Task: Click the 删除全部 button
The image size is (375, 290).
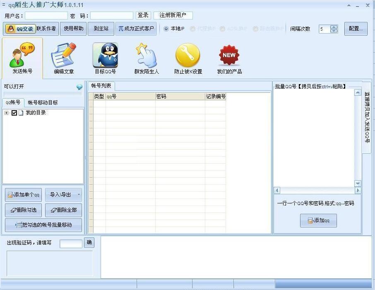Action: pyautogui.click(x=63, y=210)
